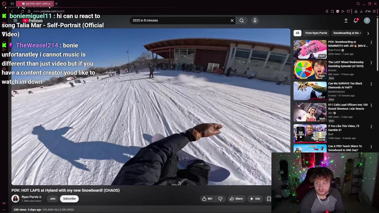Open browser downloads panel

pos(361,11)
